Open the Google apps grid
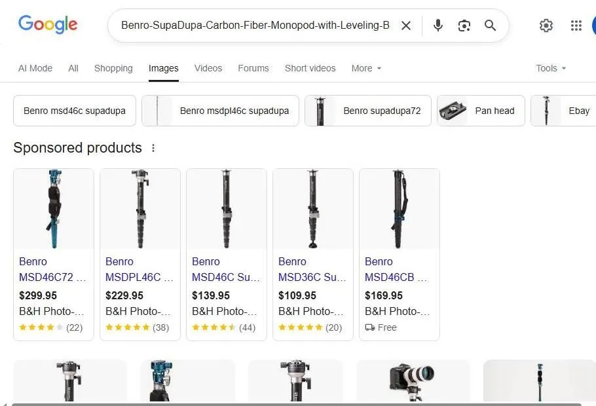This screenshot has height=406, width=596. (x=576, y=26)
